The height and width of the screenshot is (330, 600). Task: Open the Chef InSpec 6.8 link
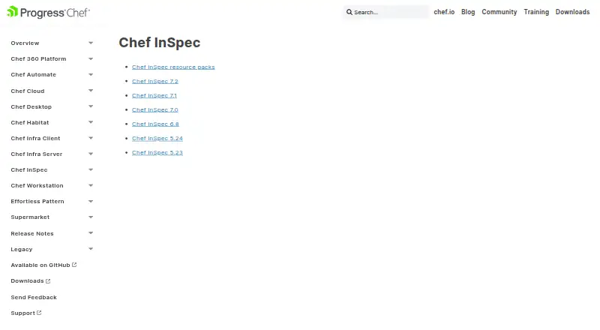click(155, 124)
